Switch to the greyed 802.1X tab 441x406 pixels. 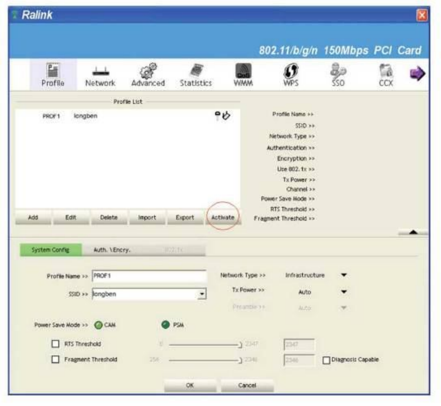[174, 250]
